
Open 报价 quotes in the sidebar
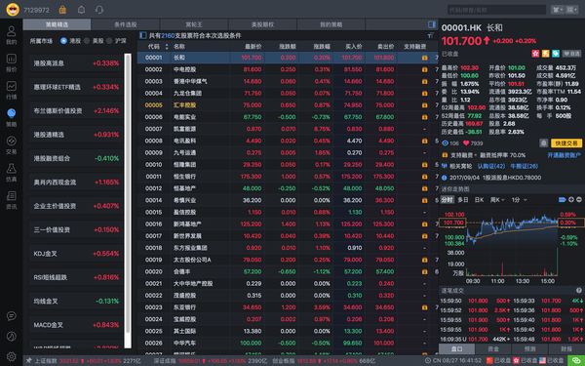tap(12, 62)
